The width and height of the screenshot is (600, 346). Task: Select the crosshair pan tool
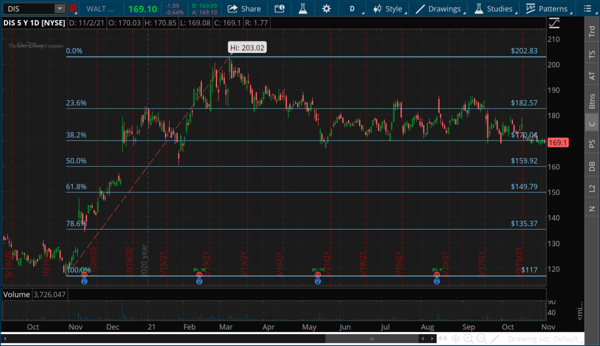click(455, 338)
